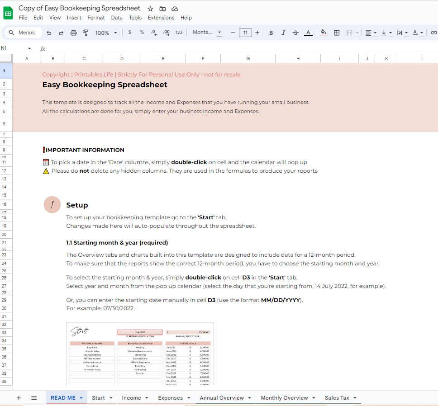
Task: Insert a link
Action: click(433, 33)
